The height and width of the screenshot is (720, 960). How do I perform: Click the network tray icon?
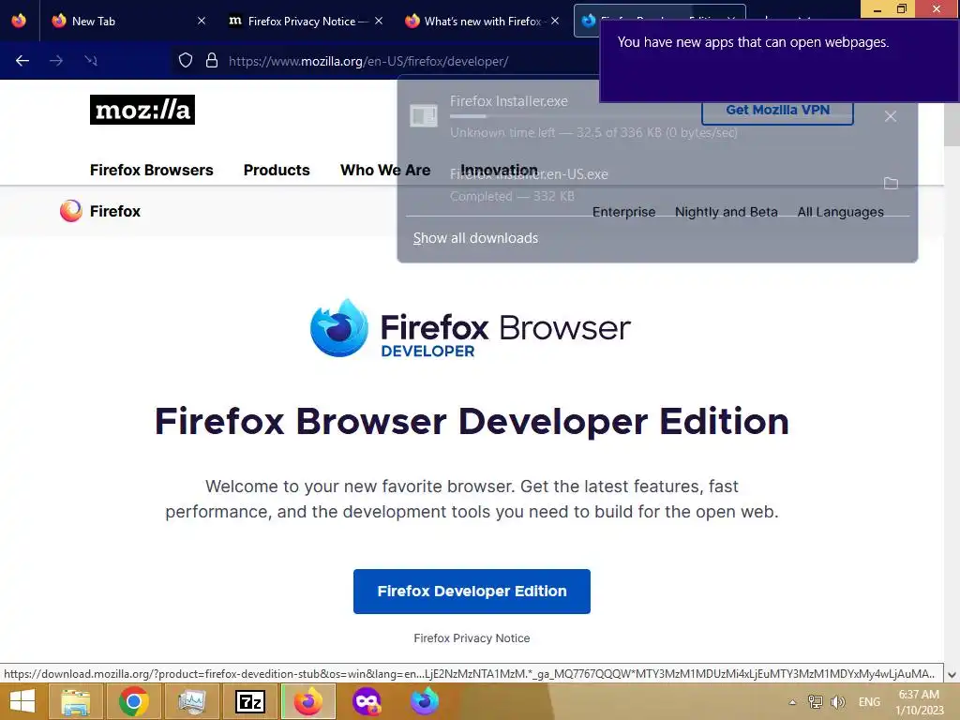(816, 702)
